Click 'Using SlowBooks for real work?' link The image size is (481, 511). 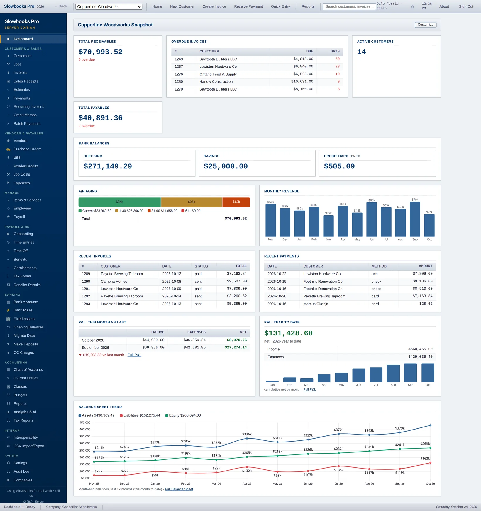pos(33,493)
